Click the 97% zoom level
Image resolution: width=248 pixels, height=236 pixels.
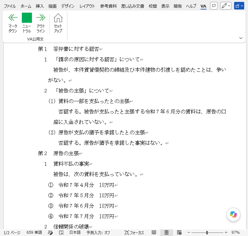[235, 233]
